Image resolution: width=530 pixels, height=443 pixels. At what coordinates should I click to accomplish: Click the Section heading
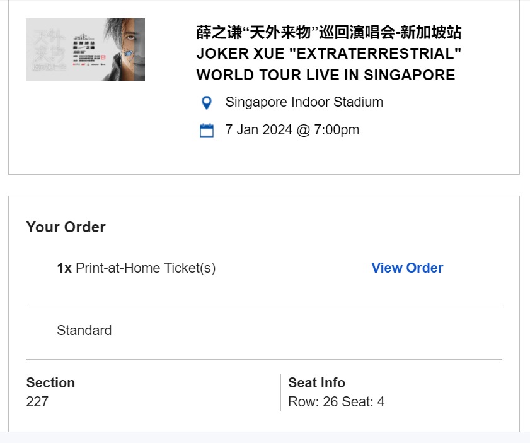50,383
